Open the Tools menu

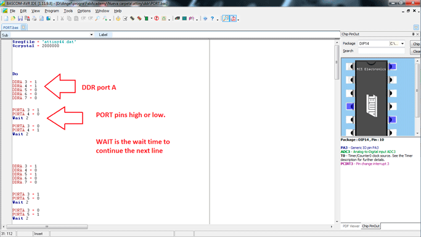tap(68, 10)
